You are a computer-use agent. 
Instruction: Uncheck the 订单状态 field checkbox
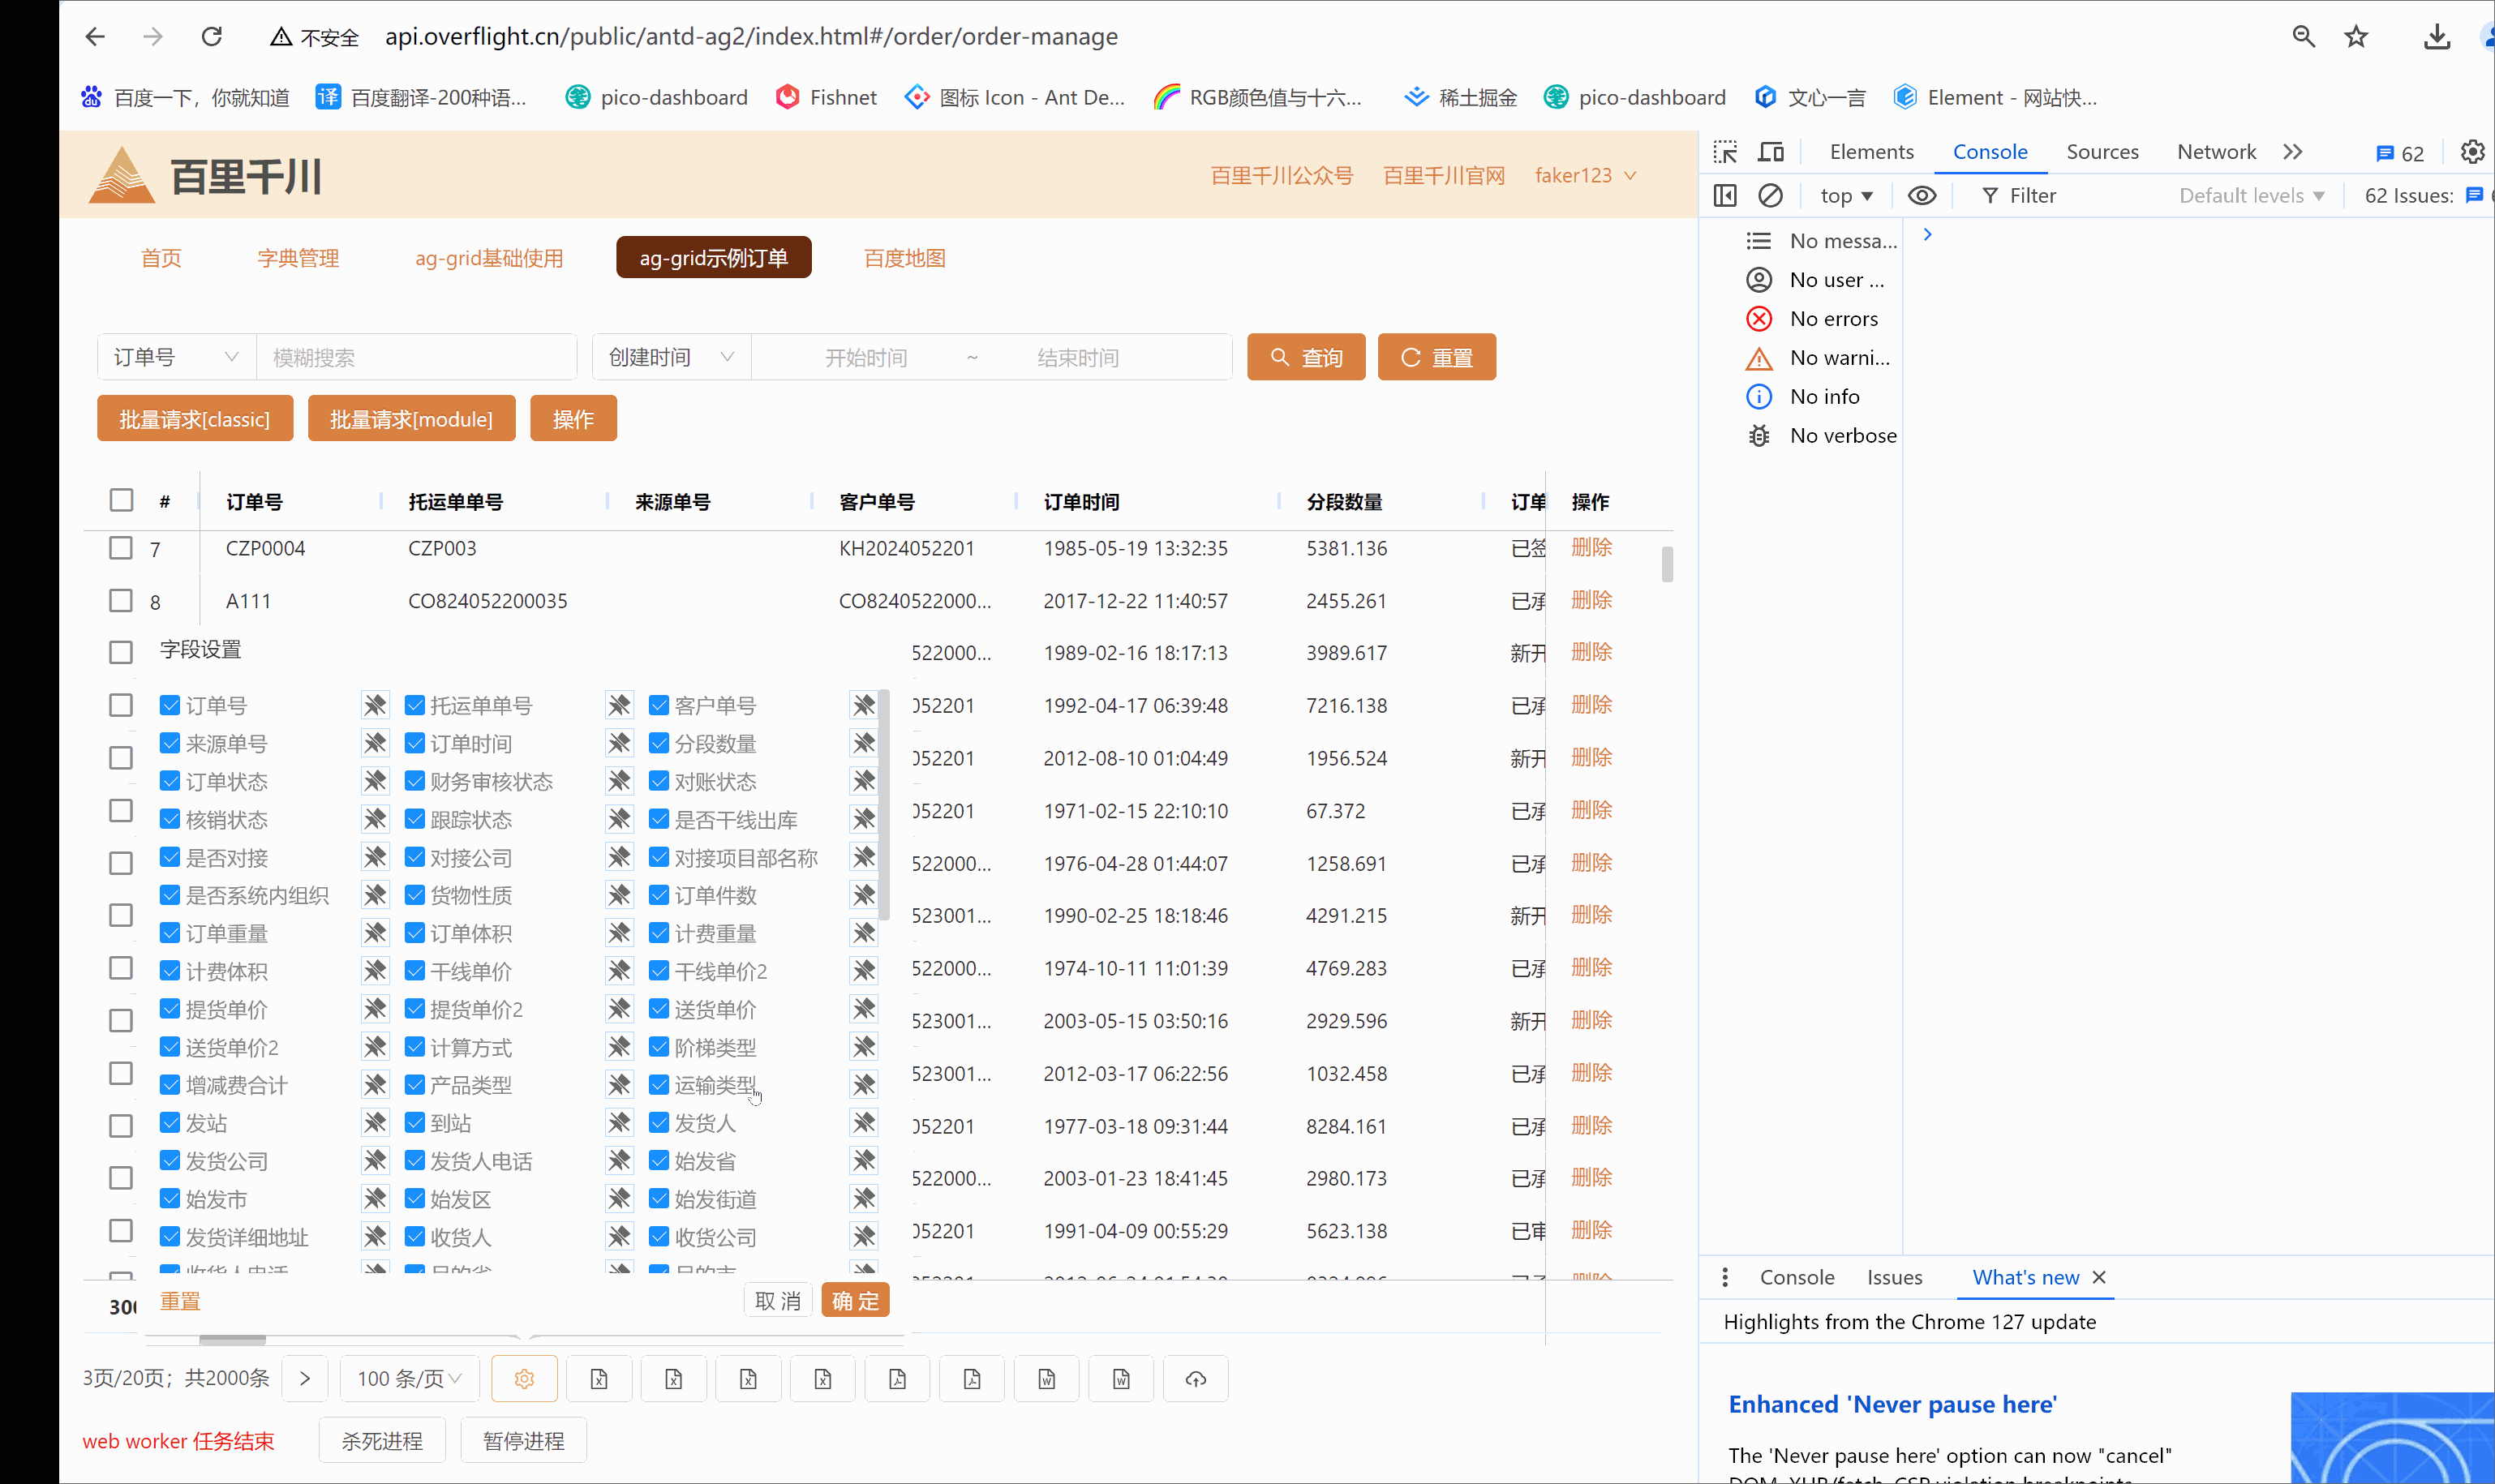pyautogui.click(x=170, y=781)
